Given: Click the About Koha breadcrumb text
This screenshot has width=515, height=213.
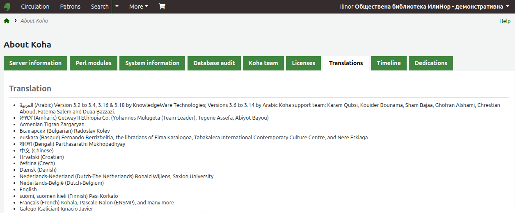Looking at the screenshot, I should (34, 21).
